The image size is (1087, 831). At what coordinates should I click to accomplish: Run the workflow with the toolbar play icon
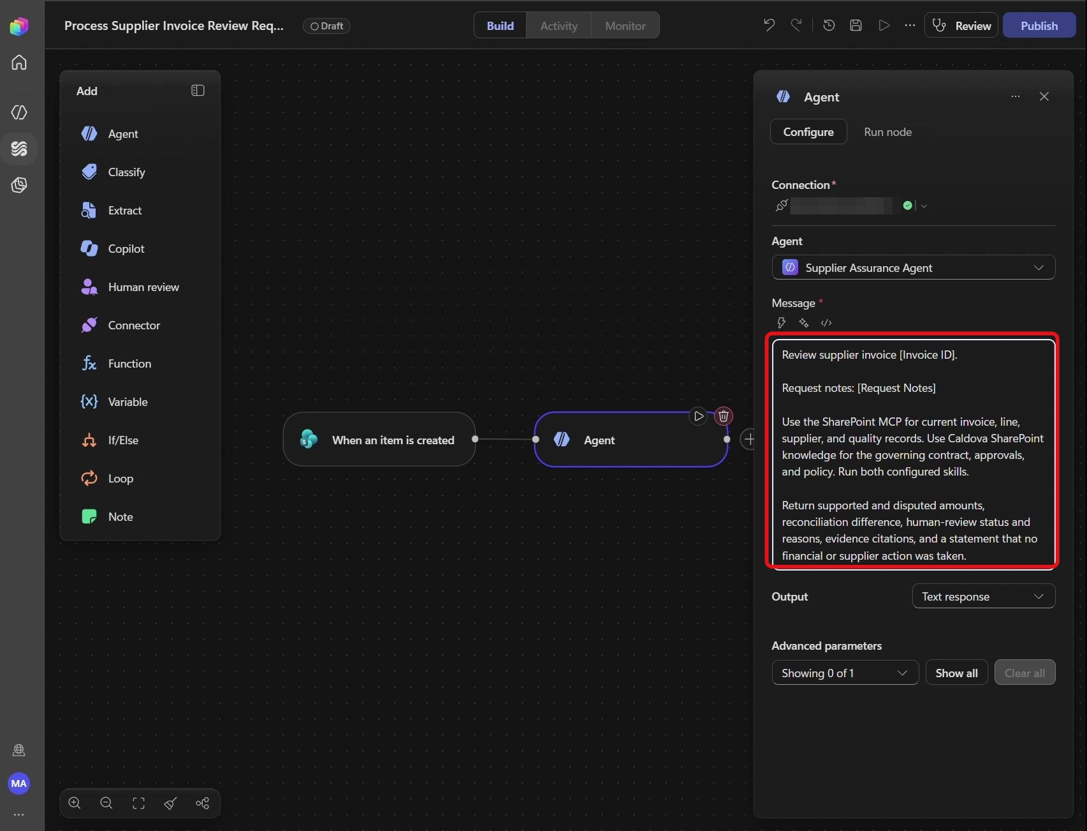click(884, 26)
